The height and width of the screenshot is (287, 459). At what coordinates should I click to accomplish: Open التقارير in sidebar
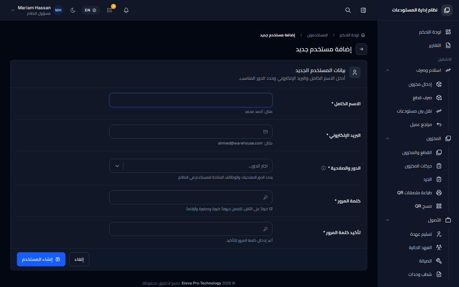[418, 45]
